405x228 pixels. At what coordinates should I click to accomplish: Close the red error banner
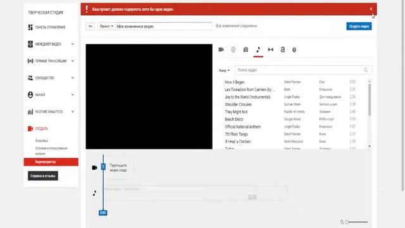pos(371,9)
